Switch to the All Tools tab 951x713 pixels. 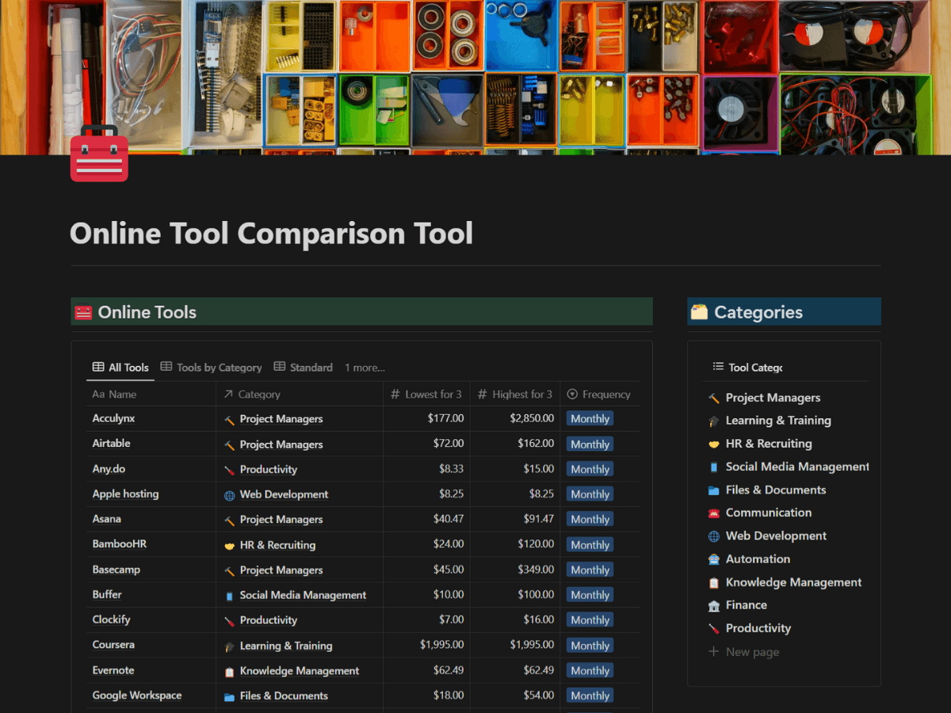click(x=120, y=367)
